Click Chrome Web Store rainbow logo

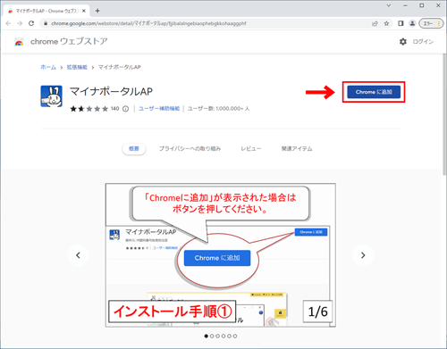tap(19, 42)
